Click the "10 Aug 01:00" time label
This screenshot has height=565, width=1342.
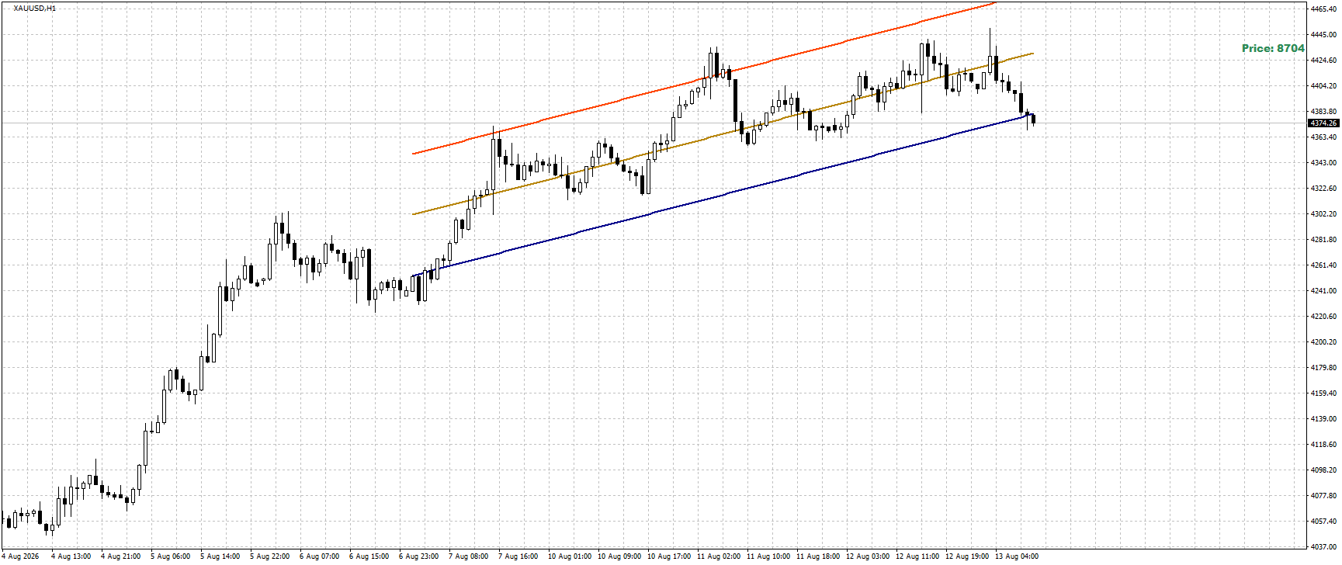click(569, 556)
